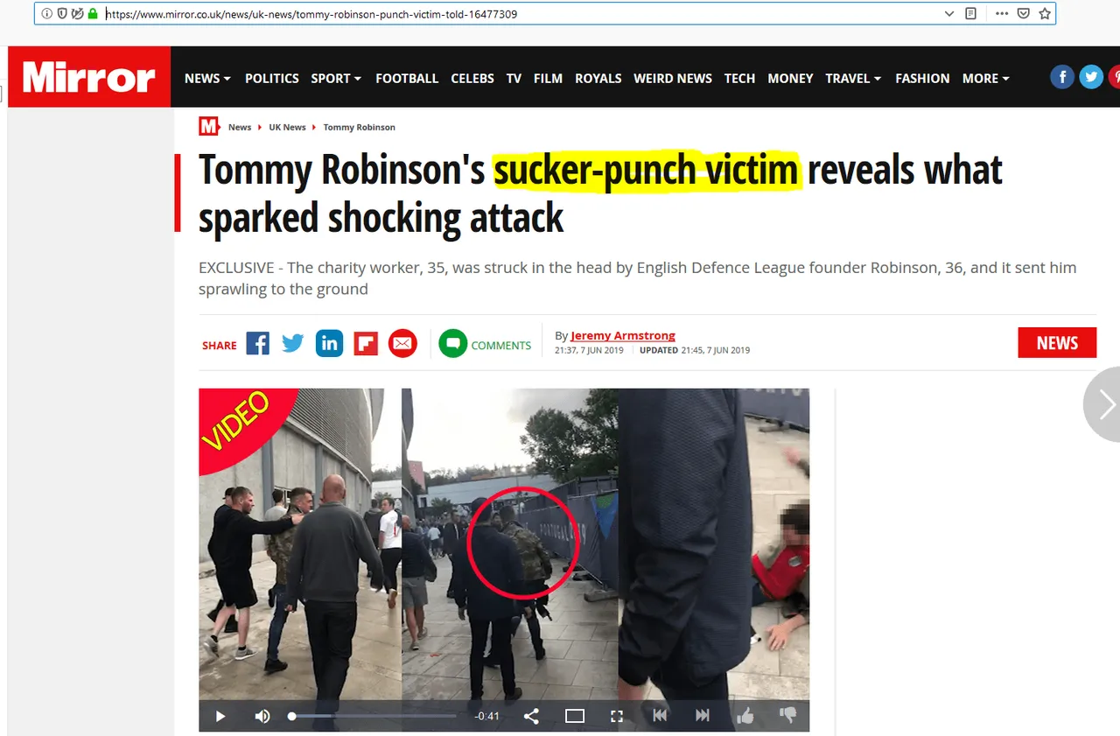Image resolution: width=1120 pixels, height=736 pixels.
Task: Share article by email envelope icon
Action: tap(402, 344)
